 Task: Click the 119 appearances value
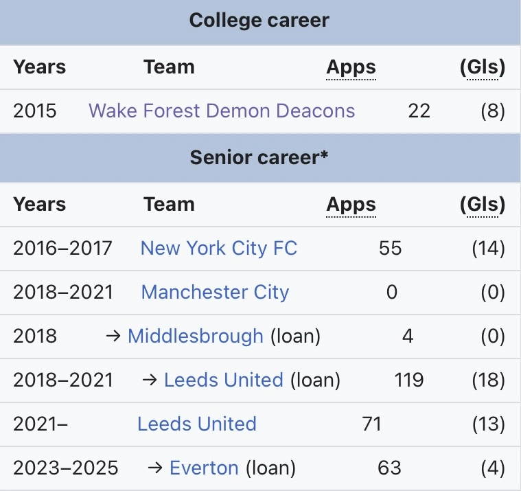coord(409,380)
